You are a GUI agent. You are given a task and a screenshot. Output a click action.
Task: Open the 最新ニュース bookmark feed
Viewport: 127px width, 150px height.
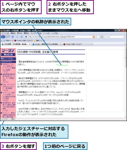[x=39, y=41]
